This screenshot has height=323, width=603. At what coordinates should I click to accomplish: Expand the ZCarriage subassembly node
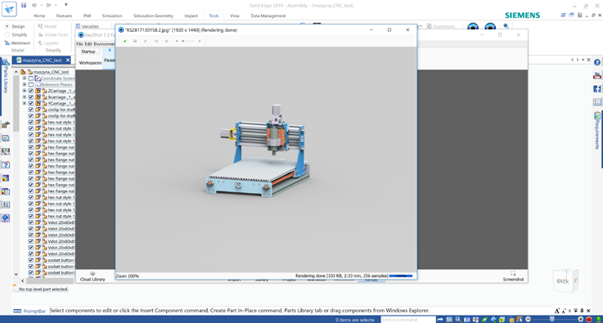[x=25, y=91]
